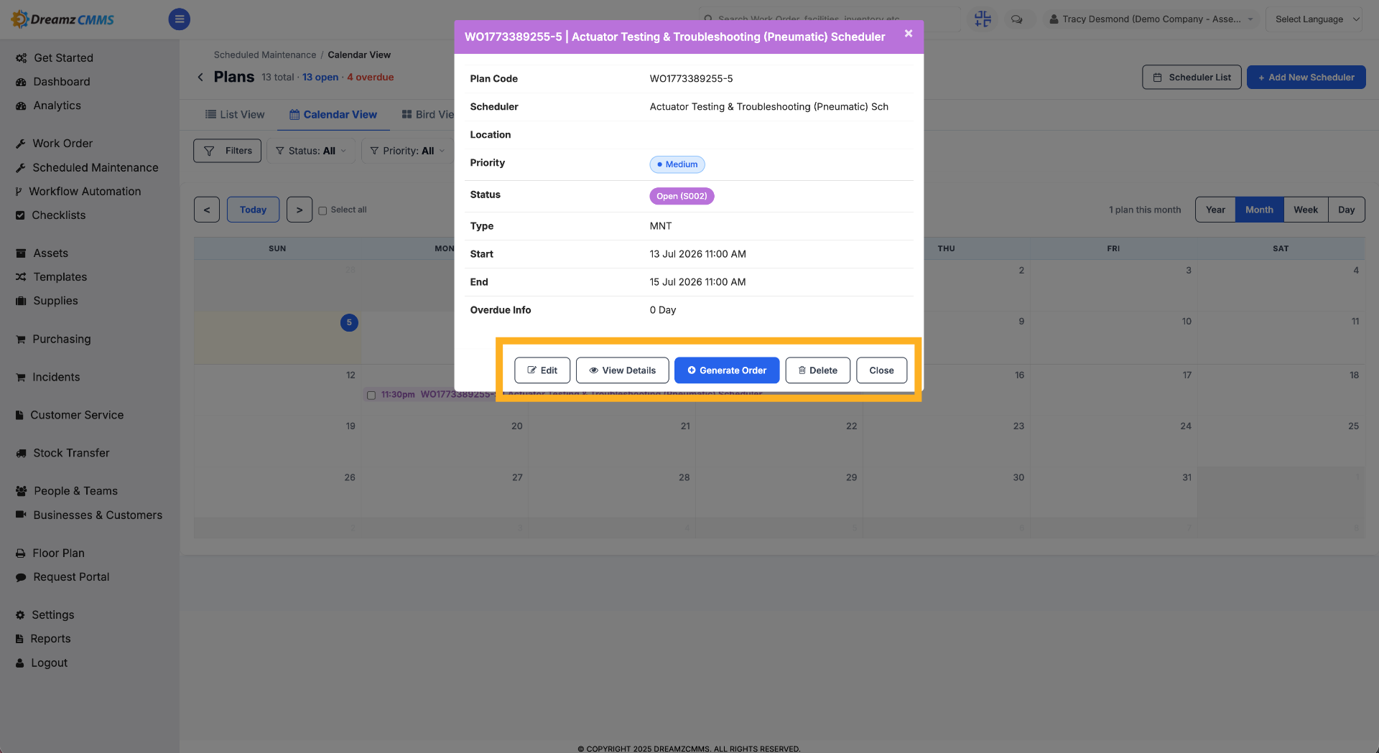The image size is (1379, 753).
Task: Select the Month calendar view
Action: pos(1259,210)
